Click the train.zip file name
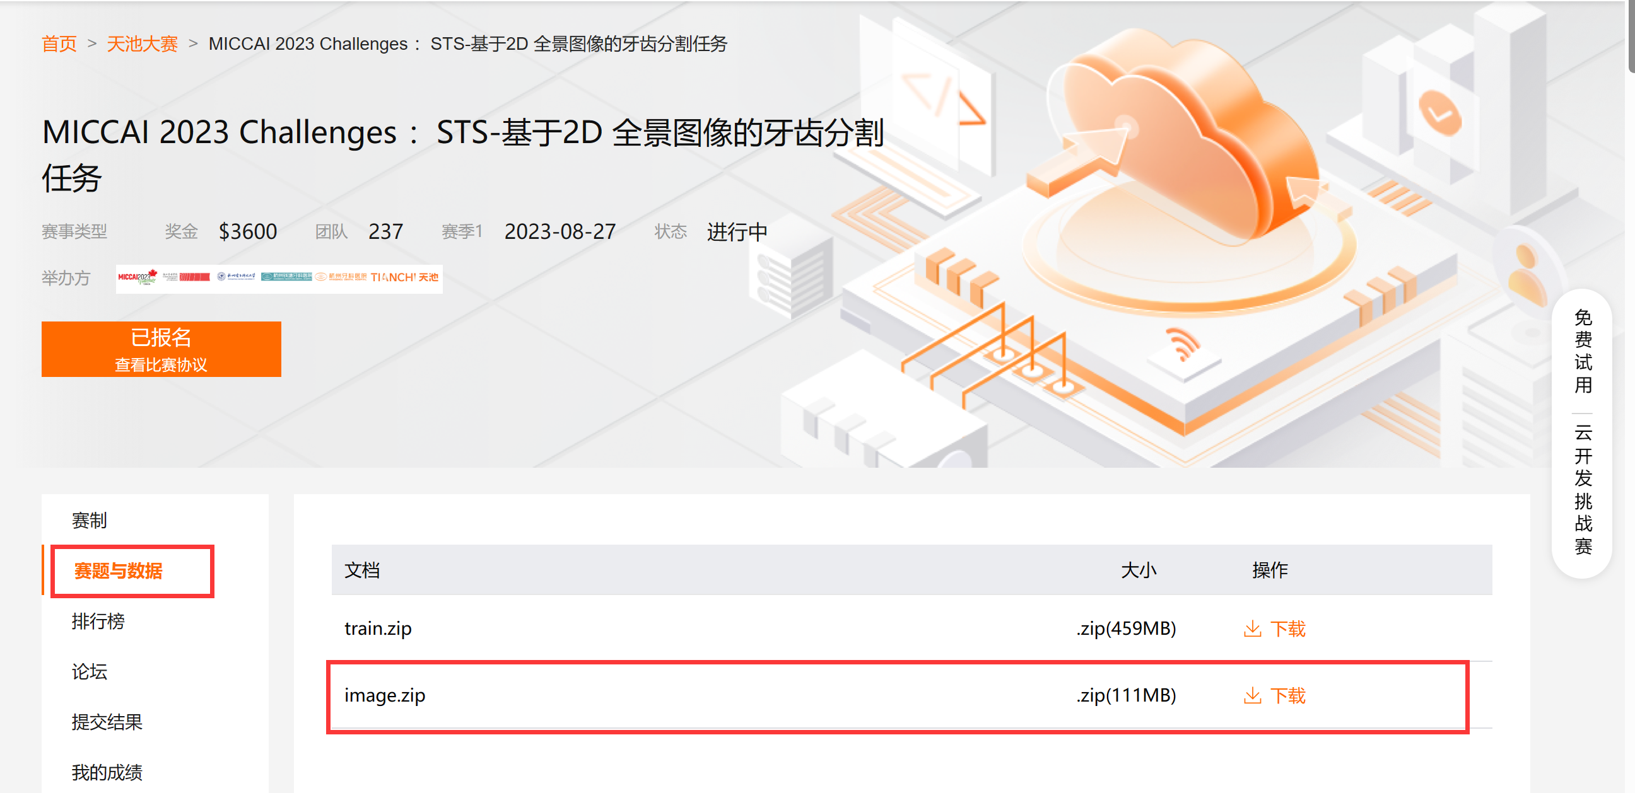 click(x=378, y=628)
